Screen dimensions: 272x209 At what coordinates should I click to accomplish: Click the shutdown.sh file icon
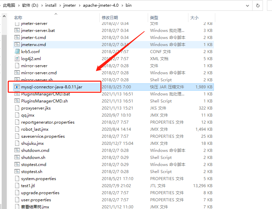17,158
